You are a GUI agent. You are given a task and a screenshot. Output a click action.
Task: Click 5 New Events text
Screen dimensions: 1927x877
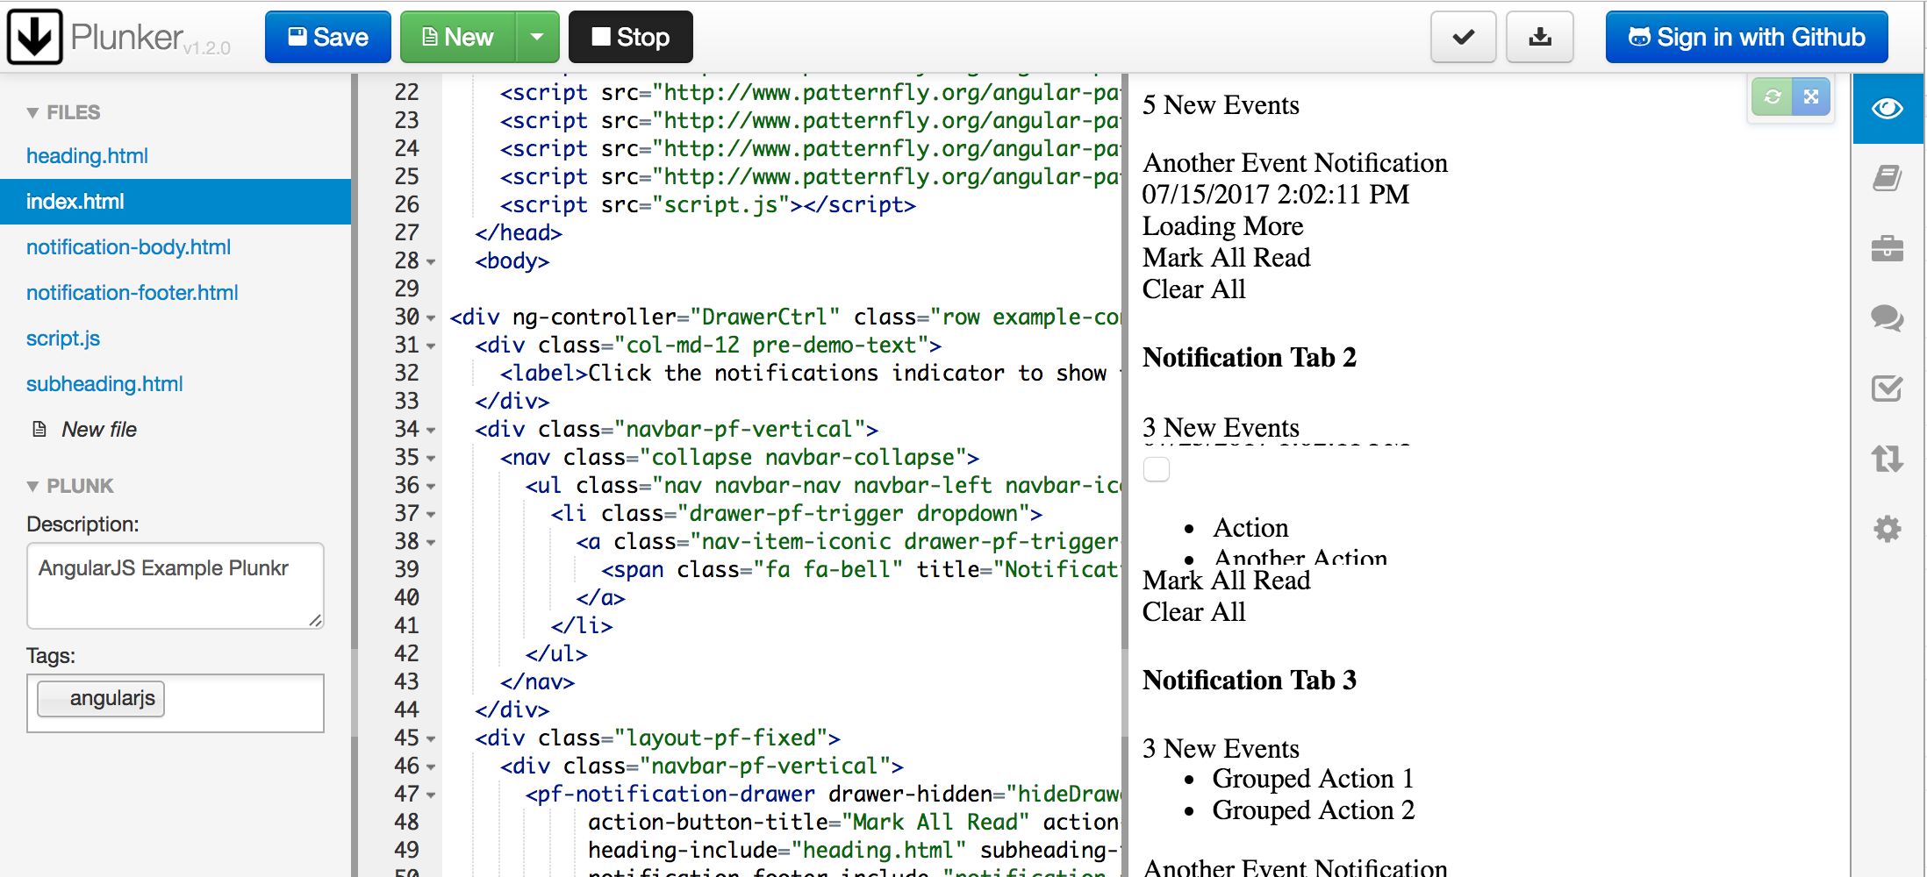point(1221,105)
